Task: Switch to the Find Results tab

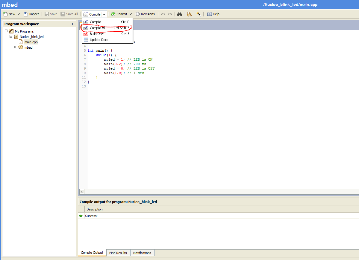Action: tap(118, 253)
